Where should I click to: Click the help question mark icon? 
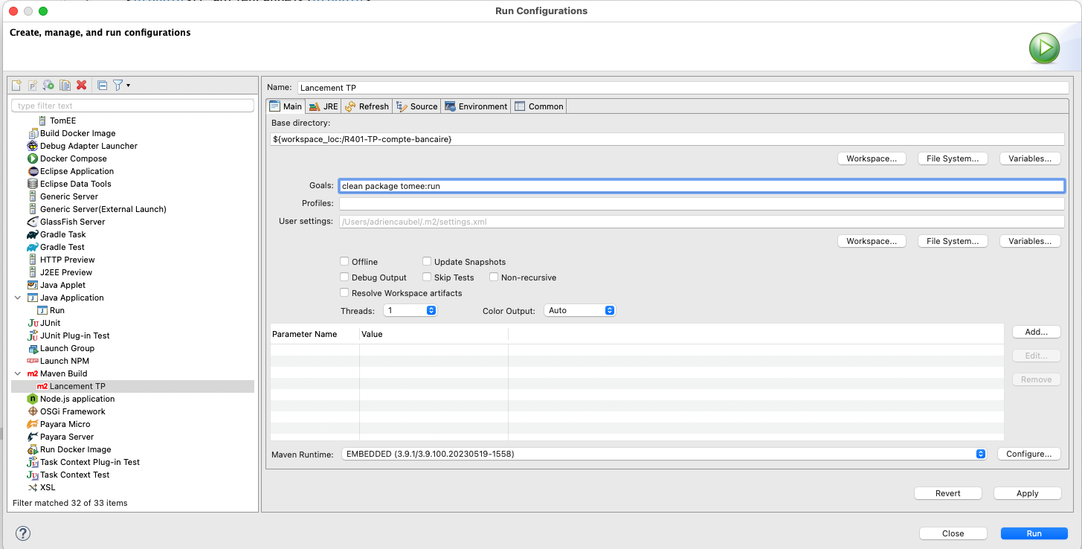[23, 533]
